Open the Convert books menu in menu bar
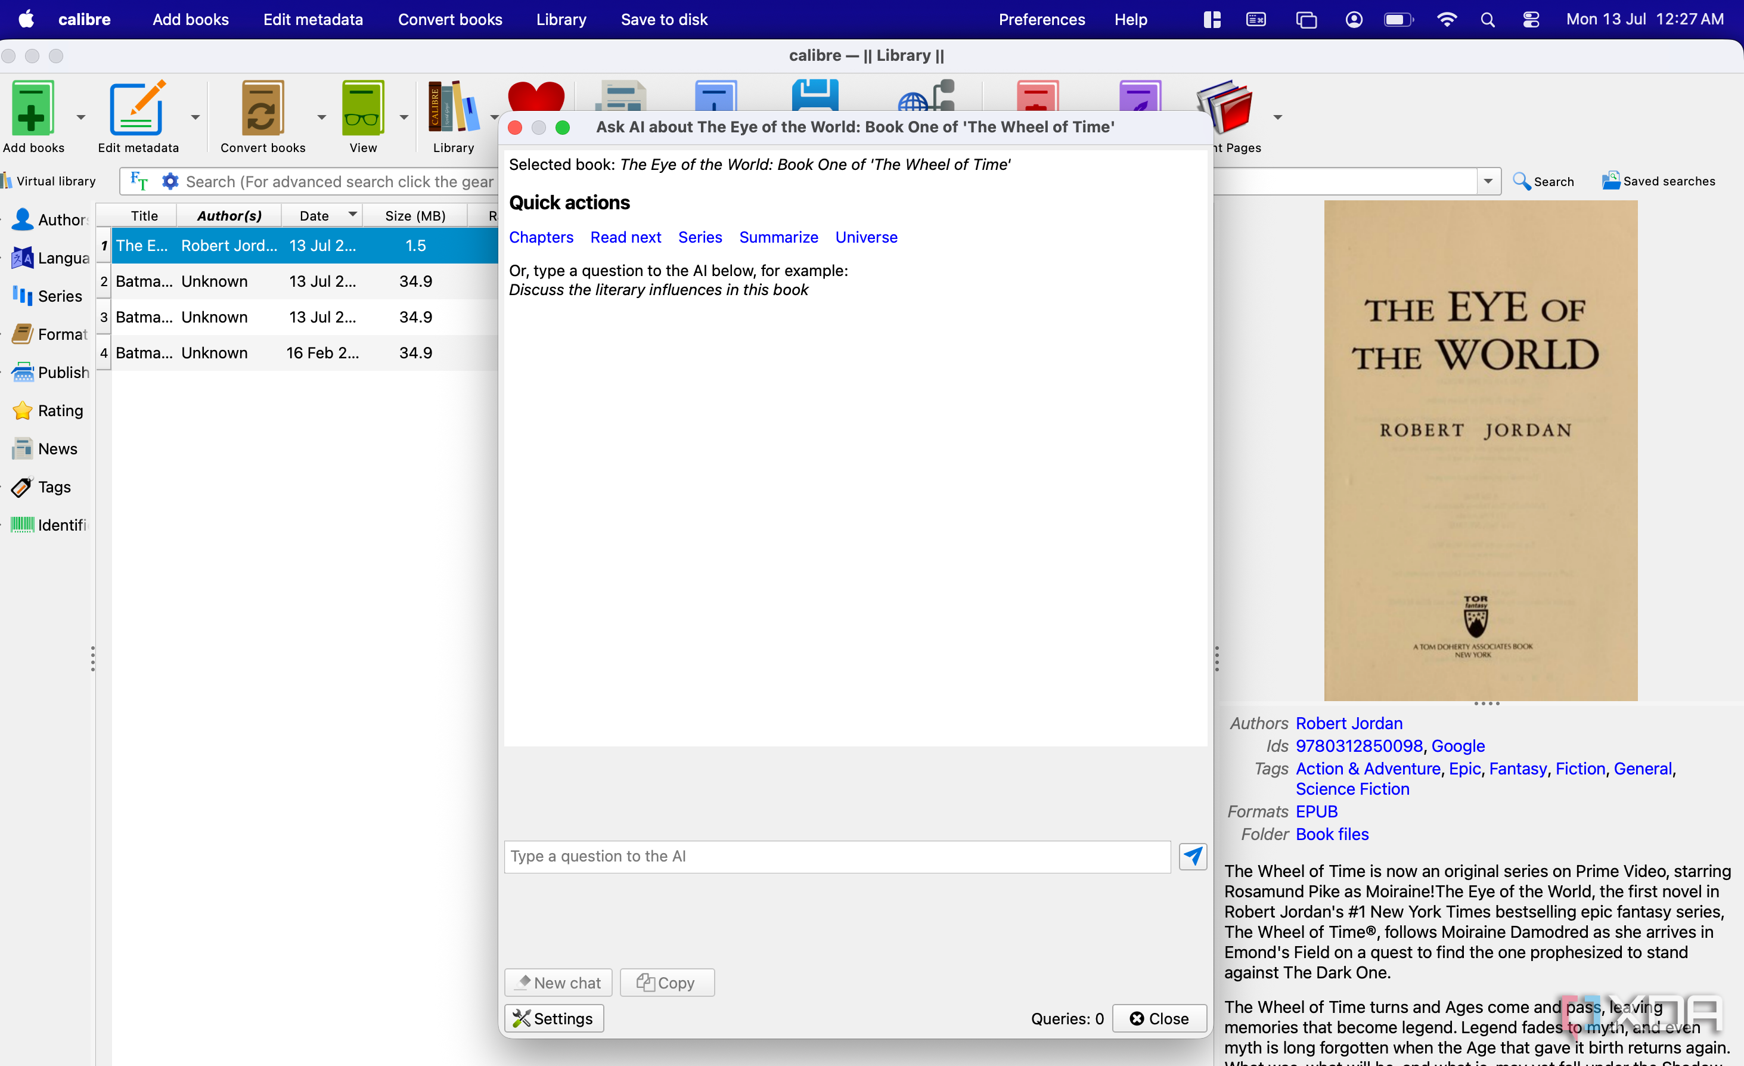 tap(449, 20)
